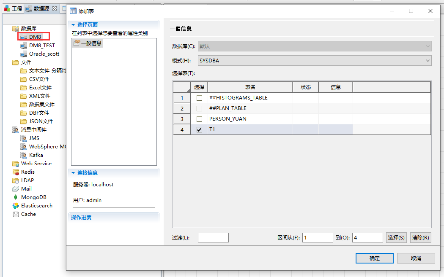This screenshot has width=444, height=277.
Task: Click the 表名 column header
Action: [250, 87]
